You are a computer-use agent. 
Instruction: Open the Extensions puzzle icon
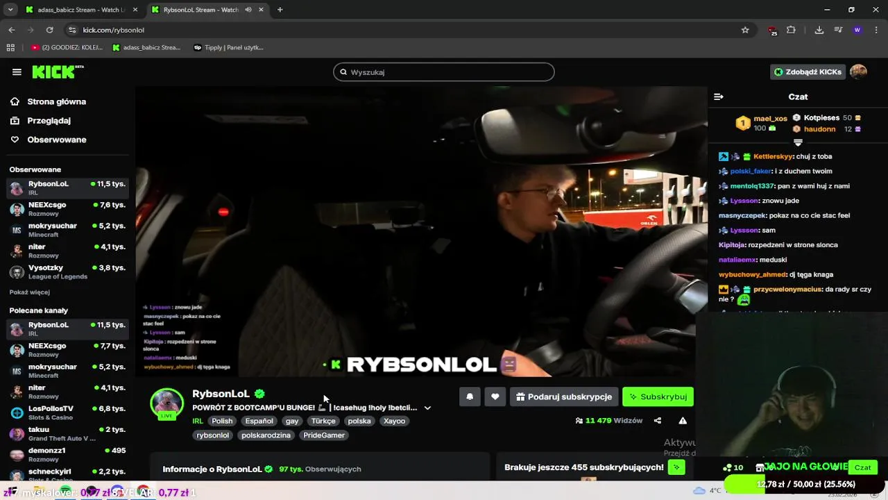pyautogui.click(x=791, y=30)
